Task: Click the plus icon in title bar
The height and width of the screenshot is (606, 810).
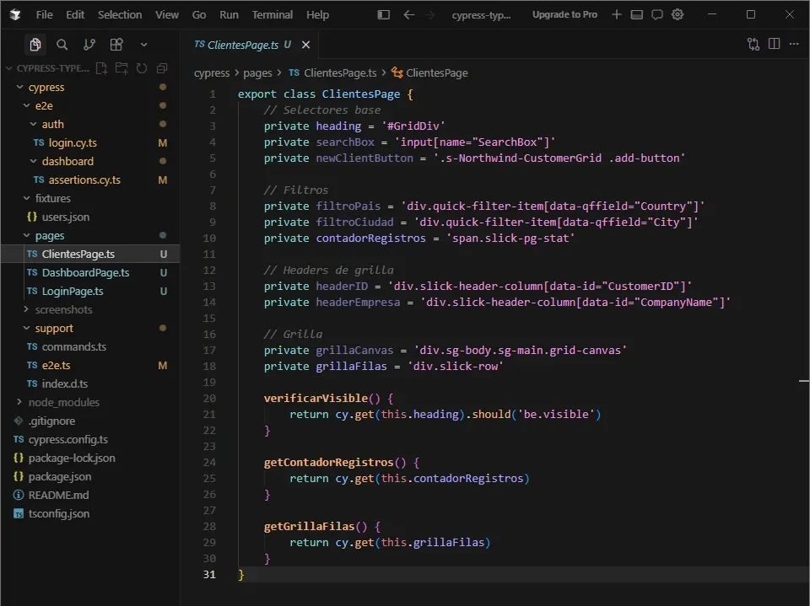Action: (x=616, y=14)
